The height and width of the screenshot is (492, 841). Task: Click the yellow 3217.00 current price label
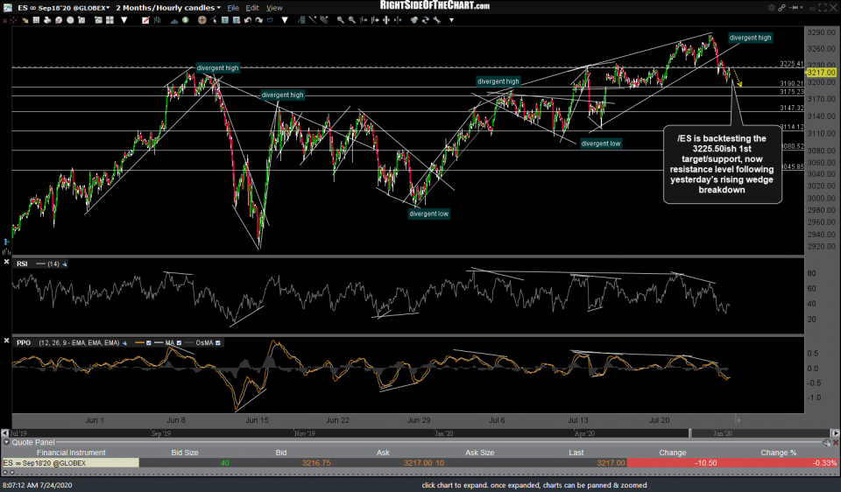coord(821,73)
